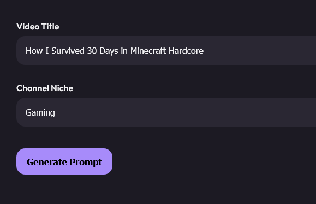
Task: Click empty area of Channel Niche field
Action: point(181,112)
